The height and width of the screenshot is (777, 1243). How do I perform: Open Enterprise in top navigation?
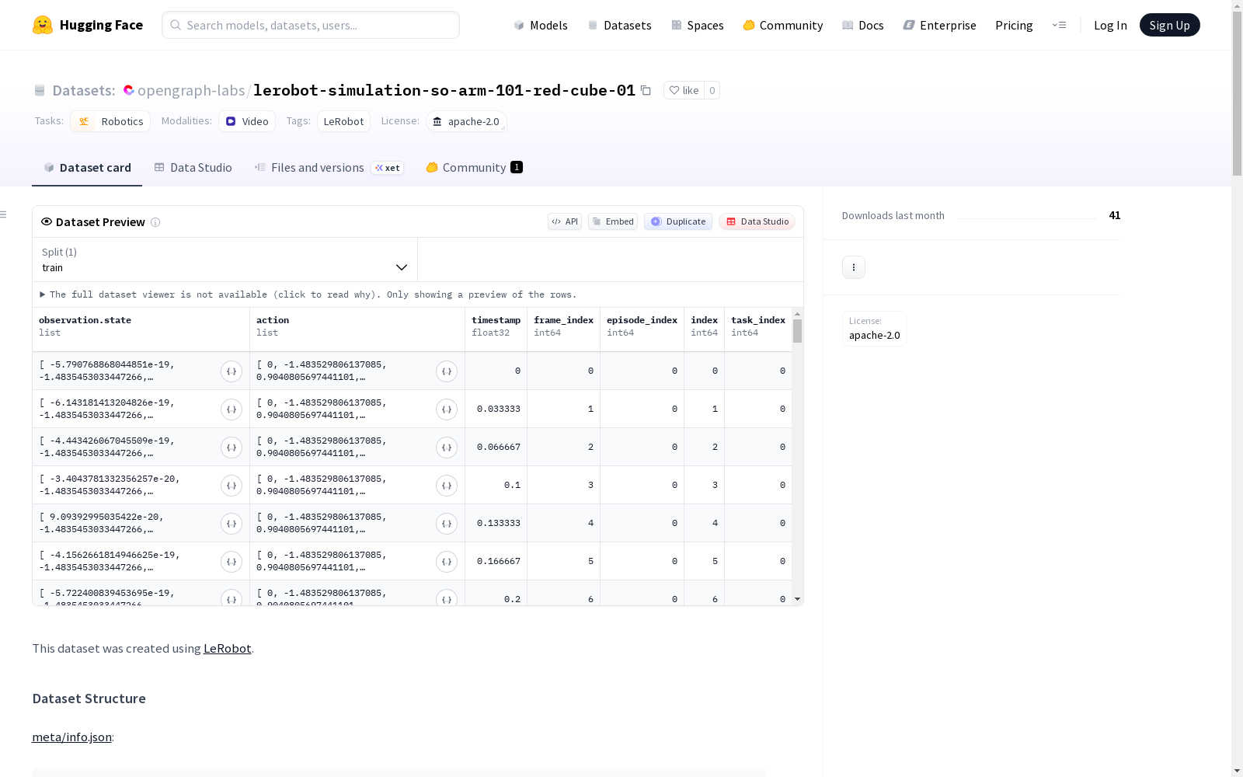[940, 25]
